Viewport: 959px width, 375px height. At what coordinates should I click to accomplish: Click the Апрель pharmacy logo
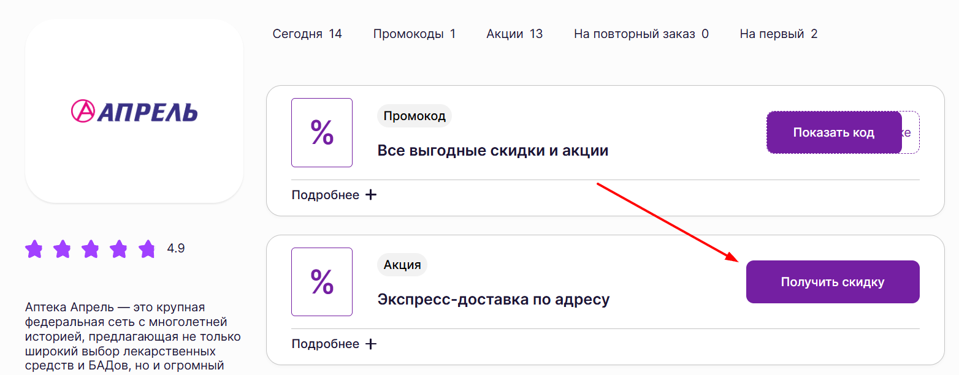pyautogui.click(x=134, y=112)
